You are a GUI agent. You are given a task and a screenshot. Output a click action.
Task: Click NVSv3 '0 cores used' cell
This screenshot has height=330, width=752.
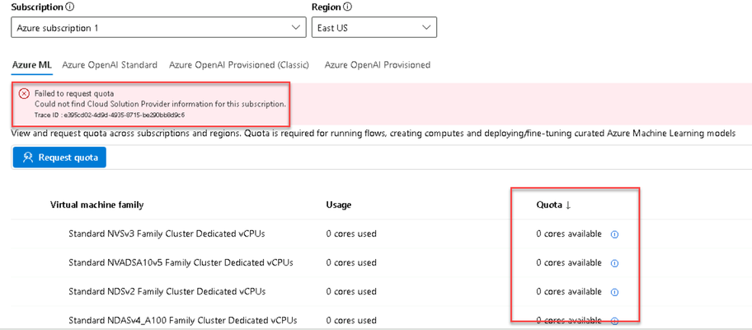click(x=351, y=234)
